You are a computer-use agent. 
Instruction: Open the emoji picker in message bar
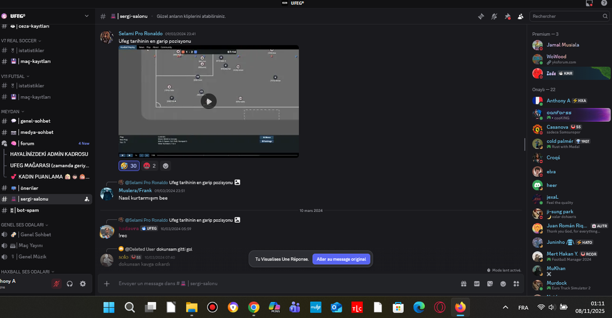coord(503,283)
